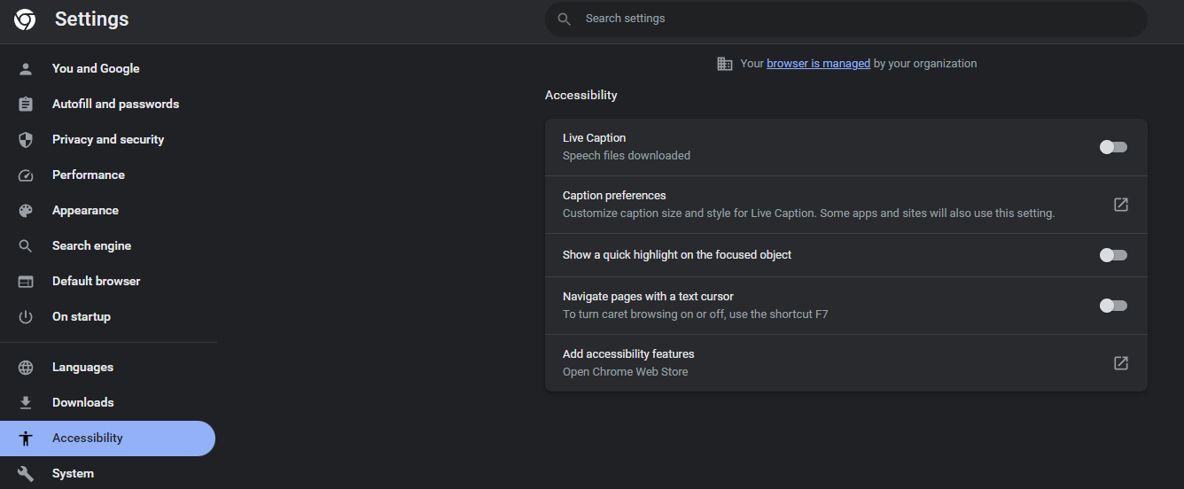Click the Chrome logo icon
The width and height of the screenshot is (1184, 489).
click(x=25, y=19)
